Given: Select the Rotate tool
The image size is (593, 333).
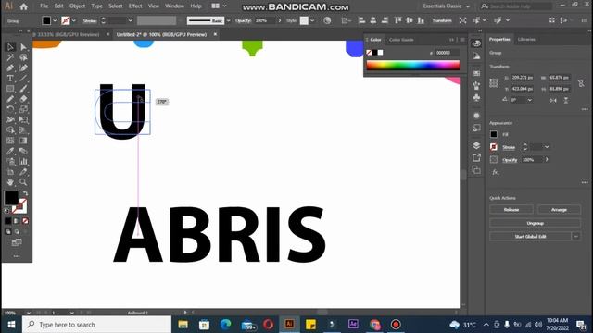Looking at the screenshot, I should click(x=10, y=109).
